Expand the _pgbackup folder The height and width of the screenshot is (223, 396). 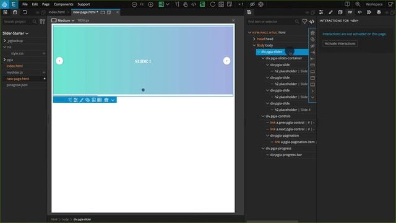4,41
